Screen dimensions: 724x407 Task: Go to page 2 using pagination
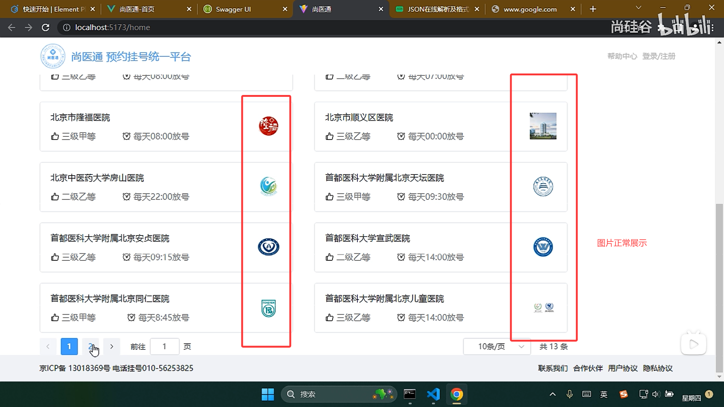(90, 346)
